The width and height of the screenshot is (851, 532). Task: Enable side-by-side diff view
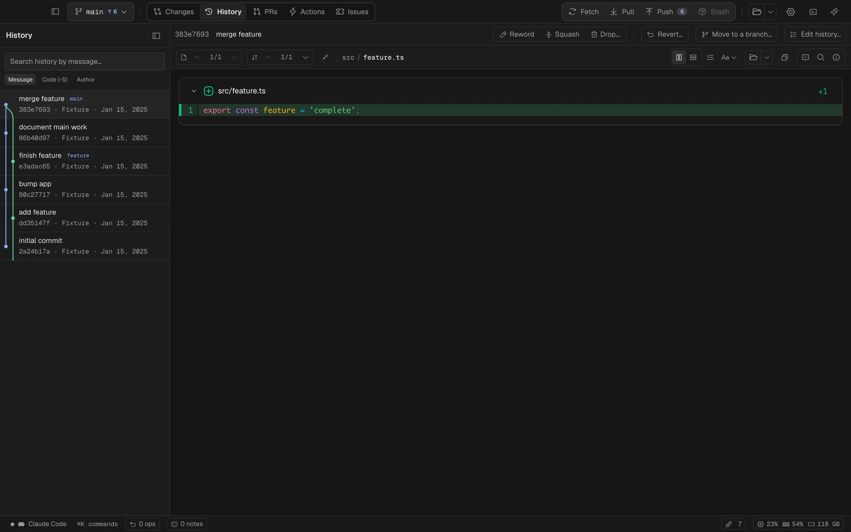679,57
